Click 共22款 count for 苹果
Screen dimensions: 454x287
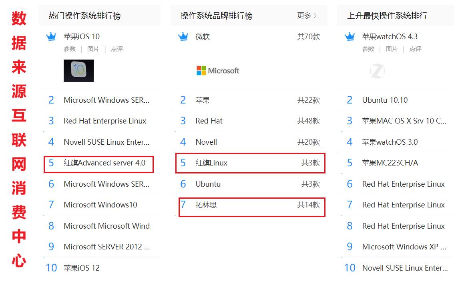coord(309,100)
